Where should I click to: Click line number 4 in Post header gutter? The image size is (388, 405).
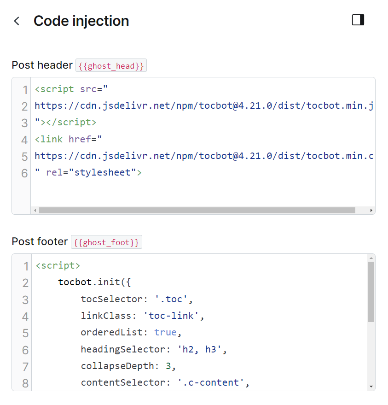pos(24,140)
